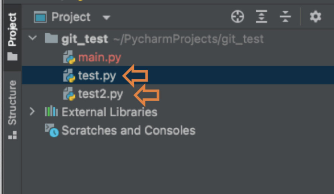Click the Python file icon beside test.py
The image size is (334, 194).
click(x=69, y=76)
